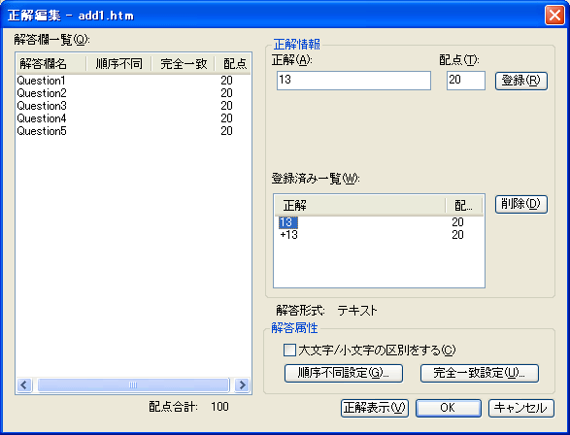Select Question2 in the answer list
The width and height of the screenshot is (570, 435).
pyautogui.click(x=42, y=93)
